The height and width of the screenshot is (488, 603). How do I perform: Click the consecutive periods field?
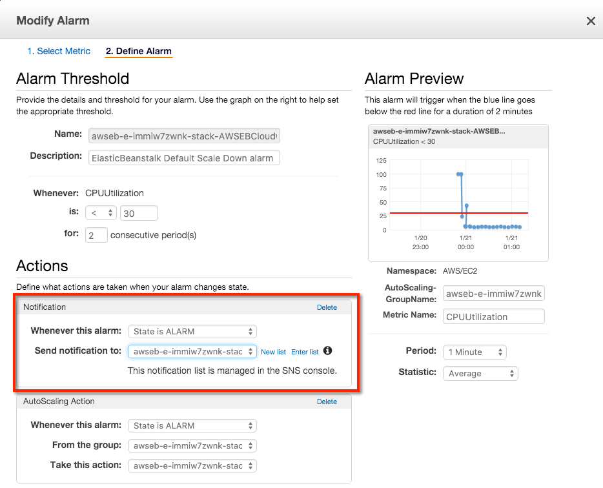click(96, 235)
